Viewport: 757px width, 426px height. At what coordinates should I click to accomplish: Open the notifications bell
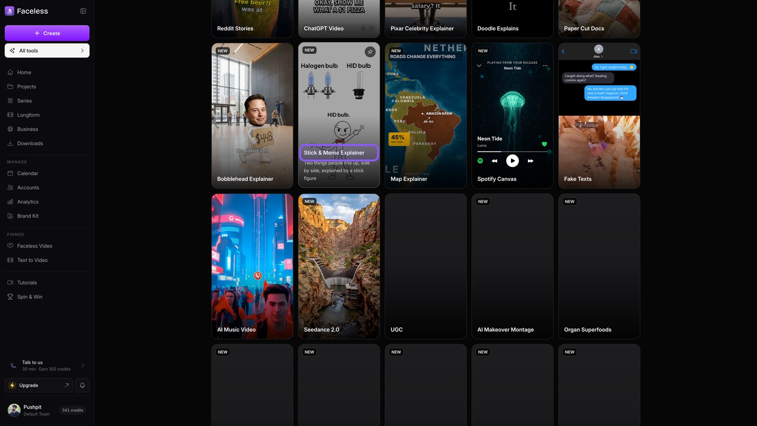coord(82,385)
